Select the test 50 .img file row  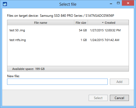click(x=68, y=30)
